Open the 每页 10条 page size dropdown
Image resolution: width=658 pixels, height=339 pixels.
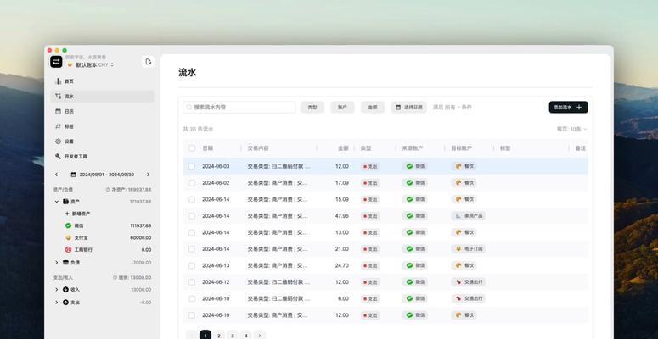571,129
